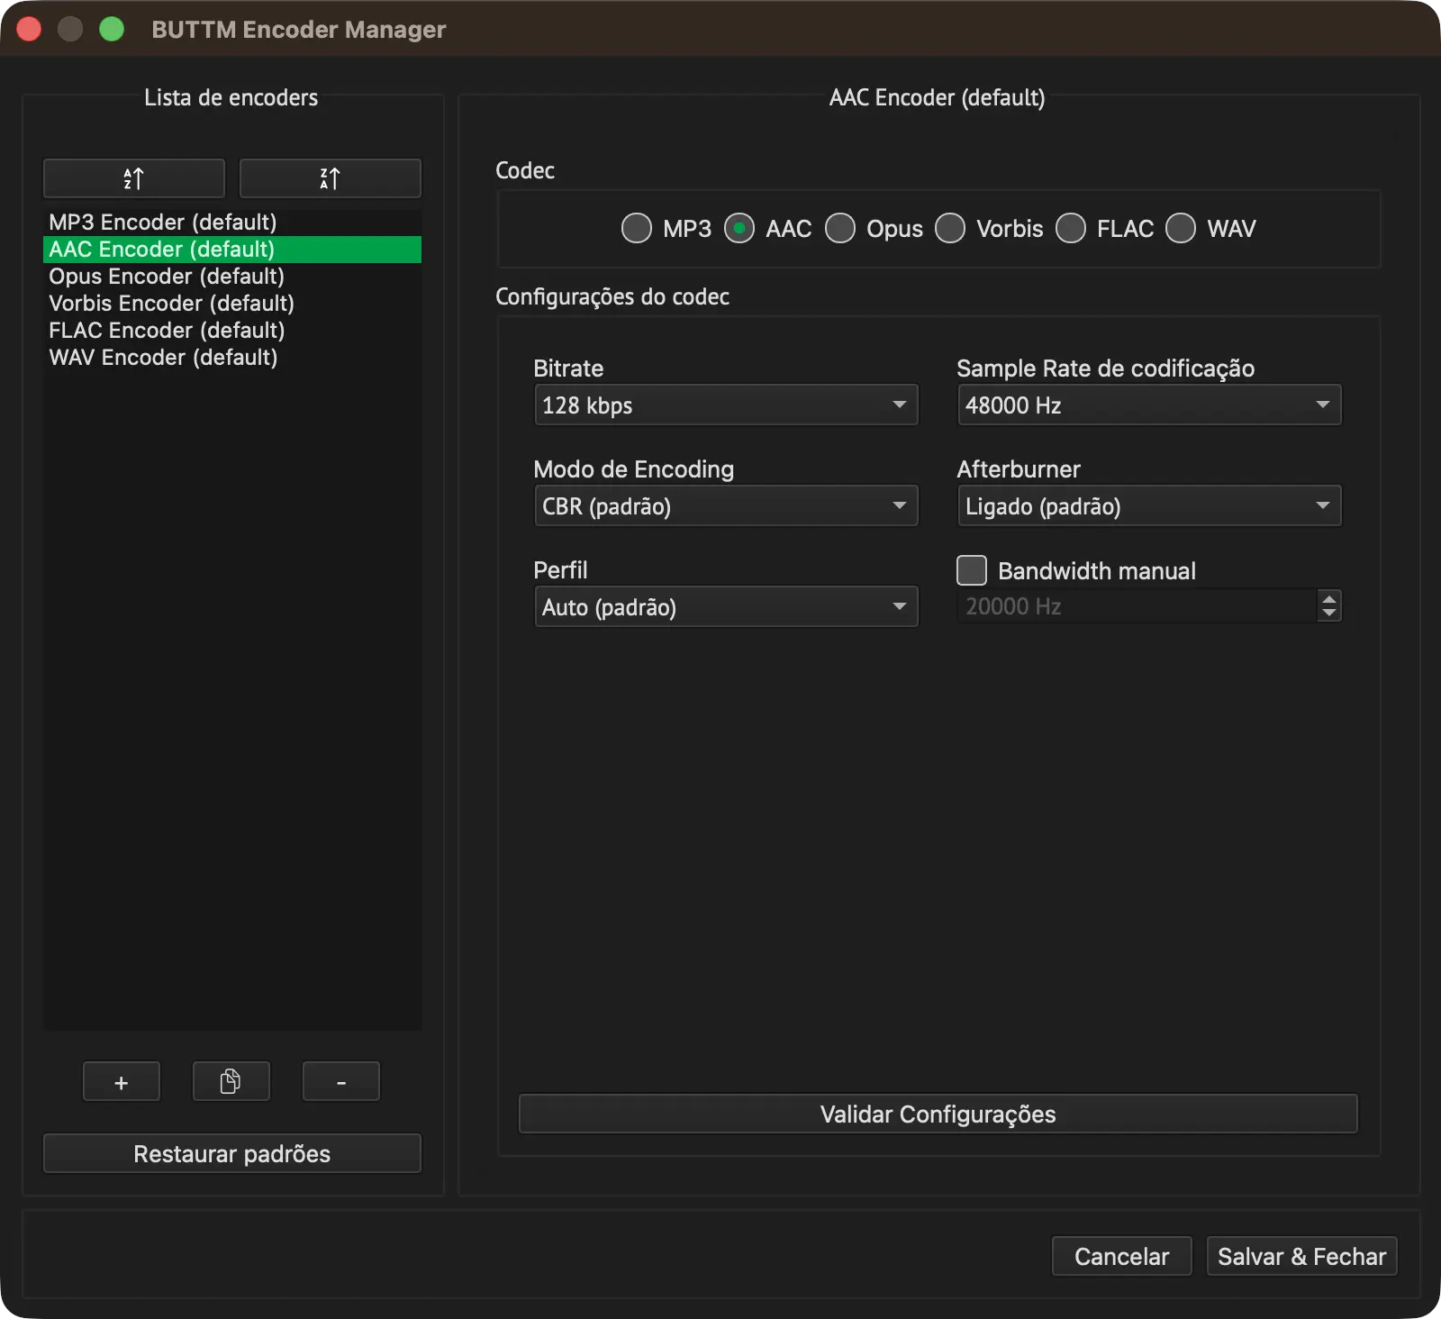Sort encoder list Z to A

[330, 178]
